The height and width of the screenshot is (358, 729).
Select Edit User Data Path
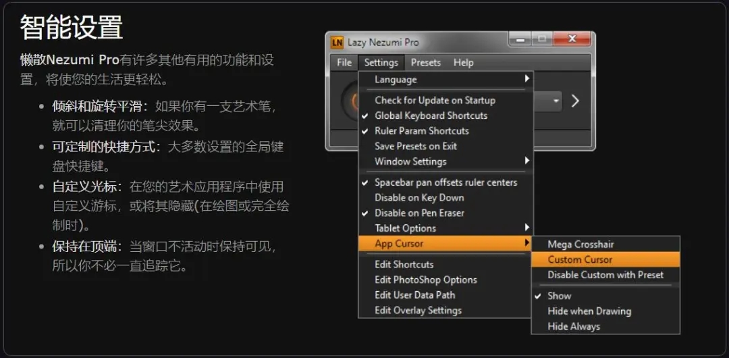[x=446, y=295]
